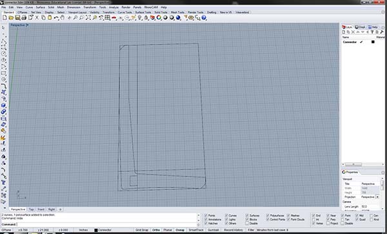Toggle Planar in the status bar

(x=168, y=230)
